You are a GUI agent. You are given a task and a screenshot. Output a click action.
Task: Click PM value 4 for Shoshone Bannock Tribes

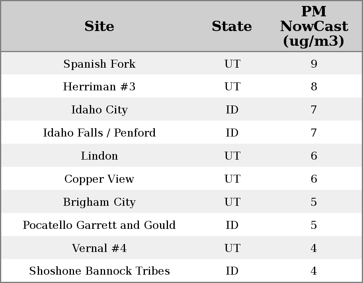pyautogui.click(x=314, y=271)
